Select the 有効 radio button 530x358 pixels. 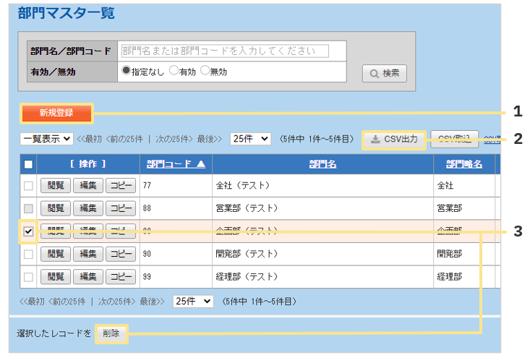point(173,71)
